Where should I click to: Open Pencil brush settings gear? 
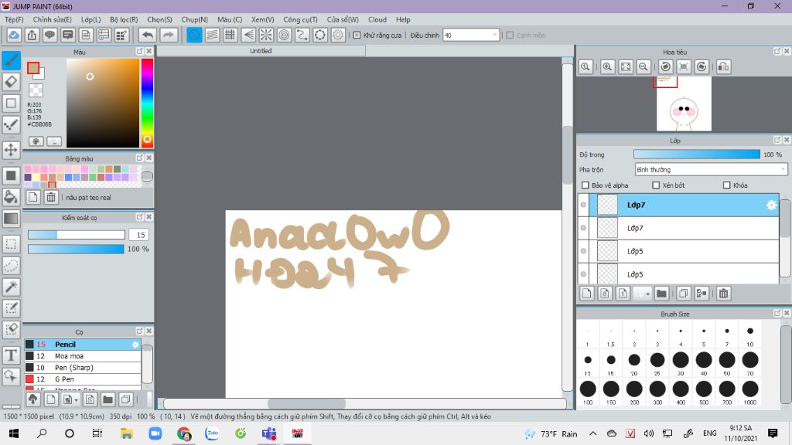point(135,344)
